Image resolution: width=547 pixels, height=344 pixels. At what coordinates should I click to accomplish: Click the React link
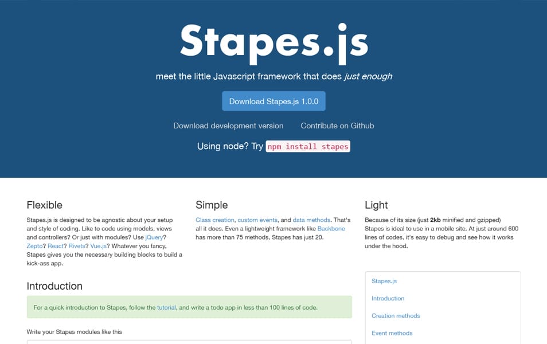coord(55,245)
